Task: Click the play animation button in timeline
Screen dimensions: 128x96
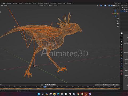Action: [x=51, y=85]
